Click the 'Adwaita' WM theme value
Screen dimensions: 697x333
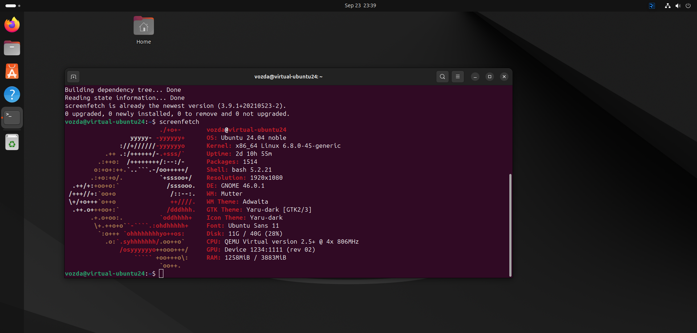point(255,202)
